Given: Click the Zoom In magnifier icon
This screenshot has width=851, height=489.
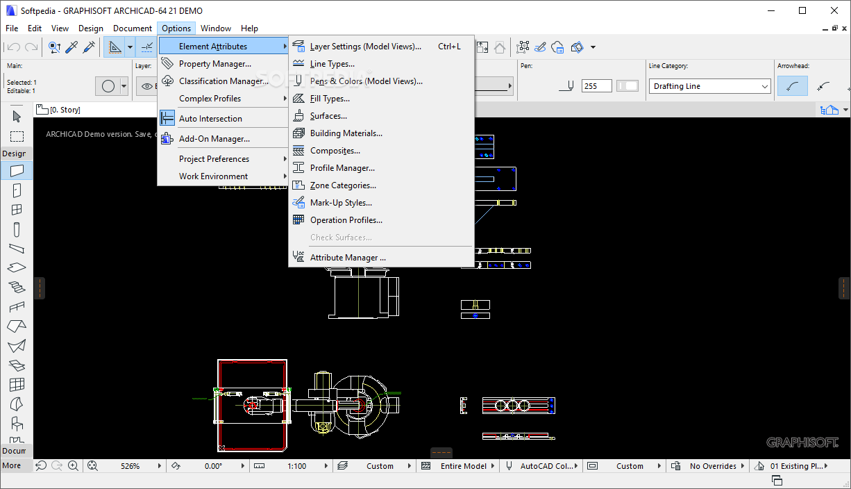Looking at the screenshot, I should pyautogui.click(x=73, y=466).
